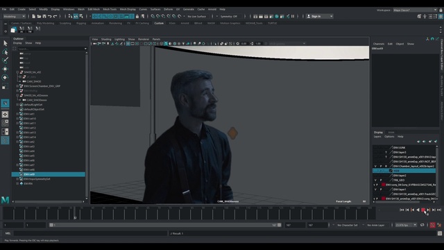Open the Deform menu
This screenshot has width=444, height=250.
pos(168,9)
